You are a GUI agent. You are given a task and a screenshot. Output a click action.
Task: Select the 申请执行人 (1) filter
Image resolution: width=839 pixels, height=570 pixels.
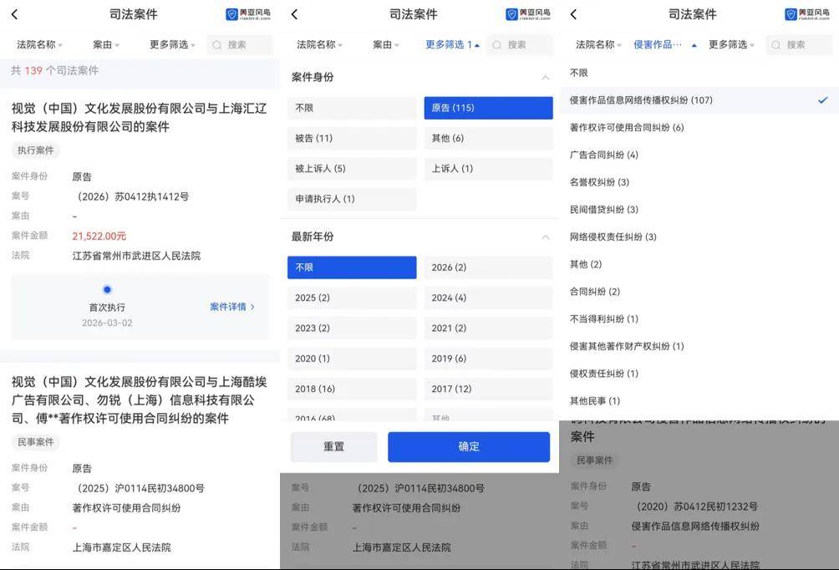click(352, 199)
